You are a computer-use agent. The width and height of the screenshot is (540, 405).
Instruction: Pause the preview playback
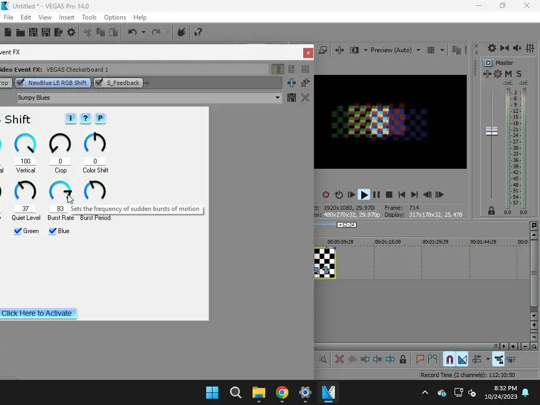377,195
